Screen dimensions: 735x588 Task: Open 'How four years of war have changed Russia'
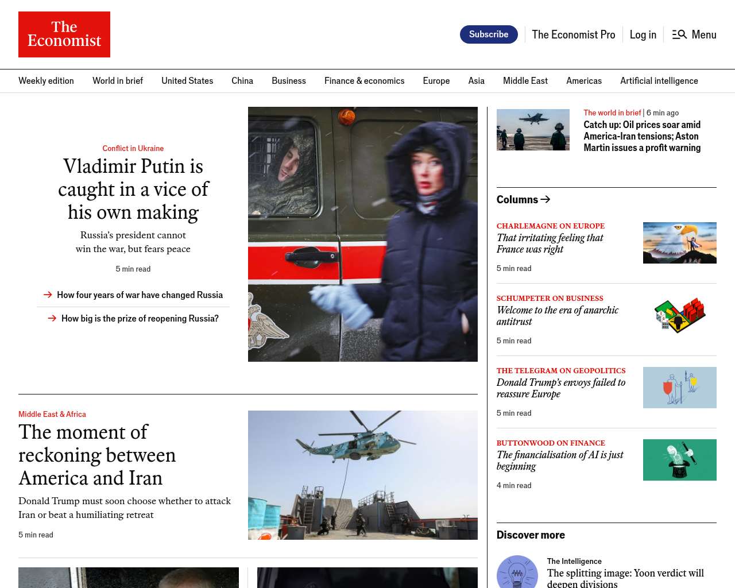point(140,295)
